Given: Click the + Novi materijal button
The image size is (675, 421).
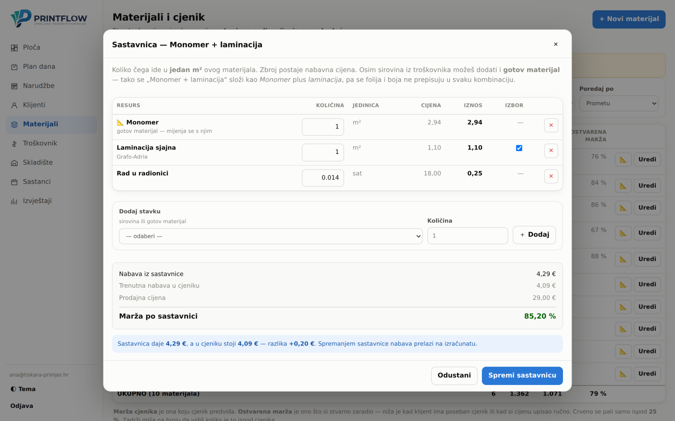Looking at the screenshot, I should (x=629, y=19).
